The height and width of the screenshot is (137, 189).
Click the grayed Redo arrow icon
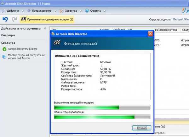coord(14,19)
